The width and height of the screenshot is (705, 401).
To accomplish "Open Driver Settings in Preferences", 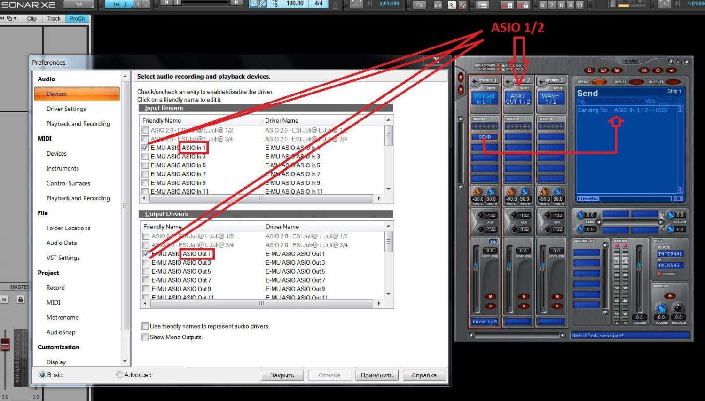I will (x=66, y=109).
